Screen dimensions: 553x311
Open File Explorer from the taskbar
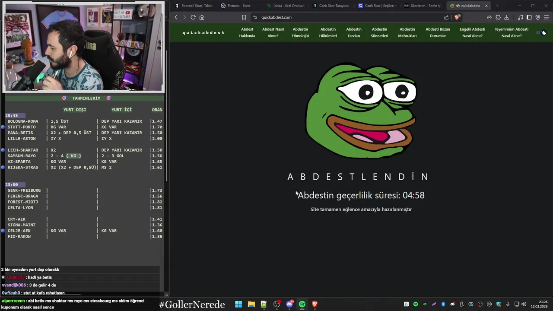tap(251, 304)
